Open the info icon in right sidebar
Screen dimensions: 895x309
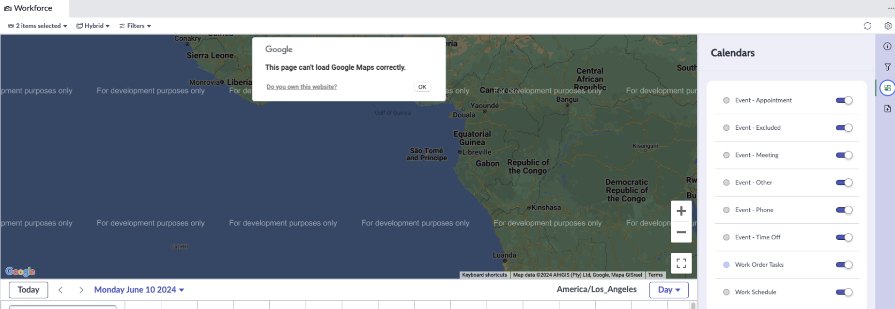887,46
